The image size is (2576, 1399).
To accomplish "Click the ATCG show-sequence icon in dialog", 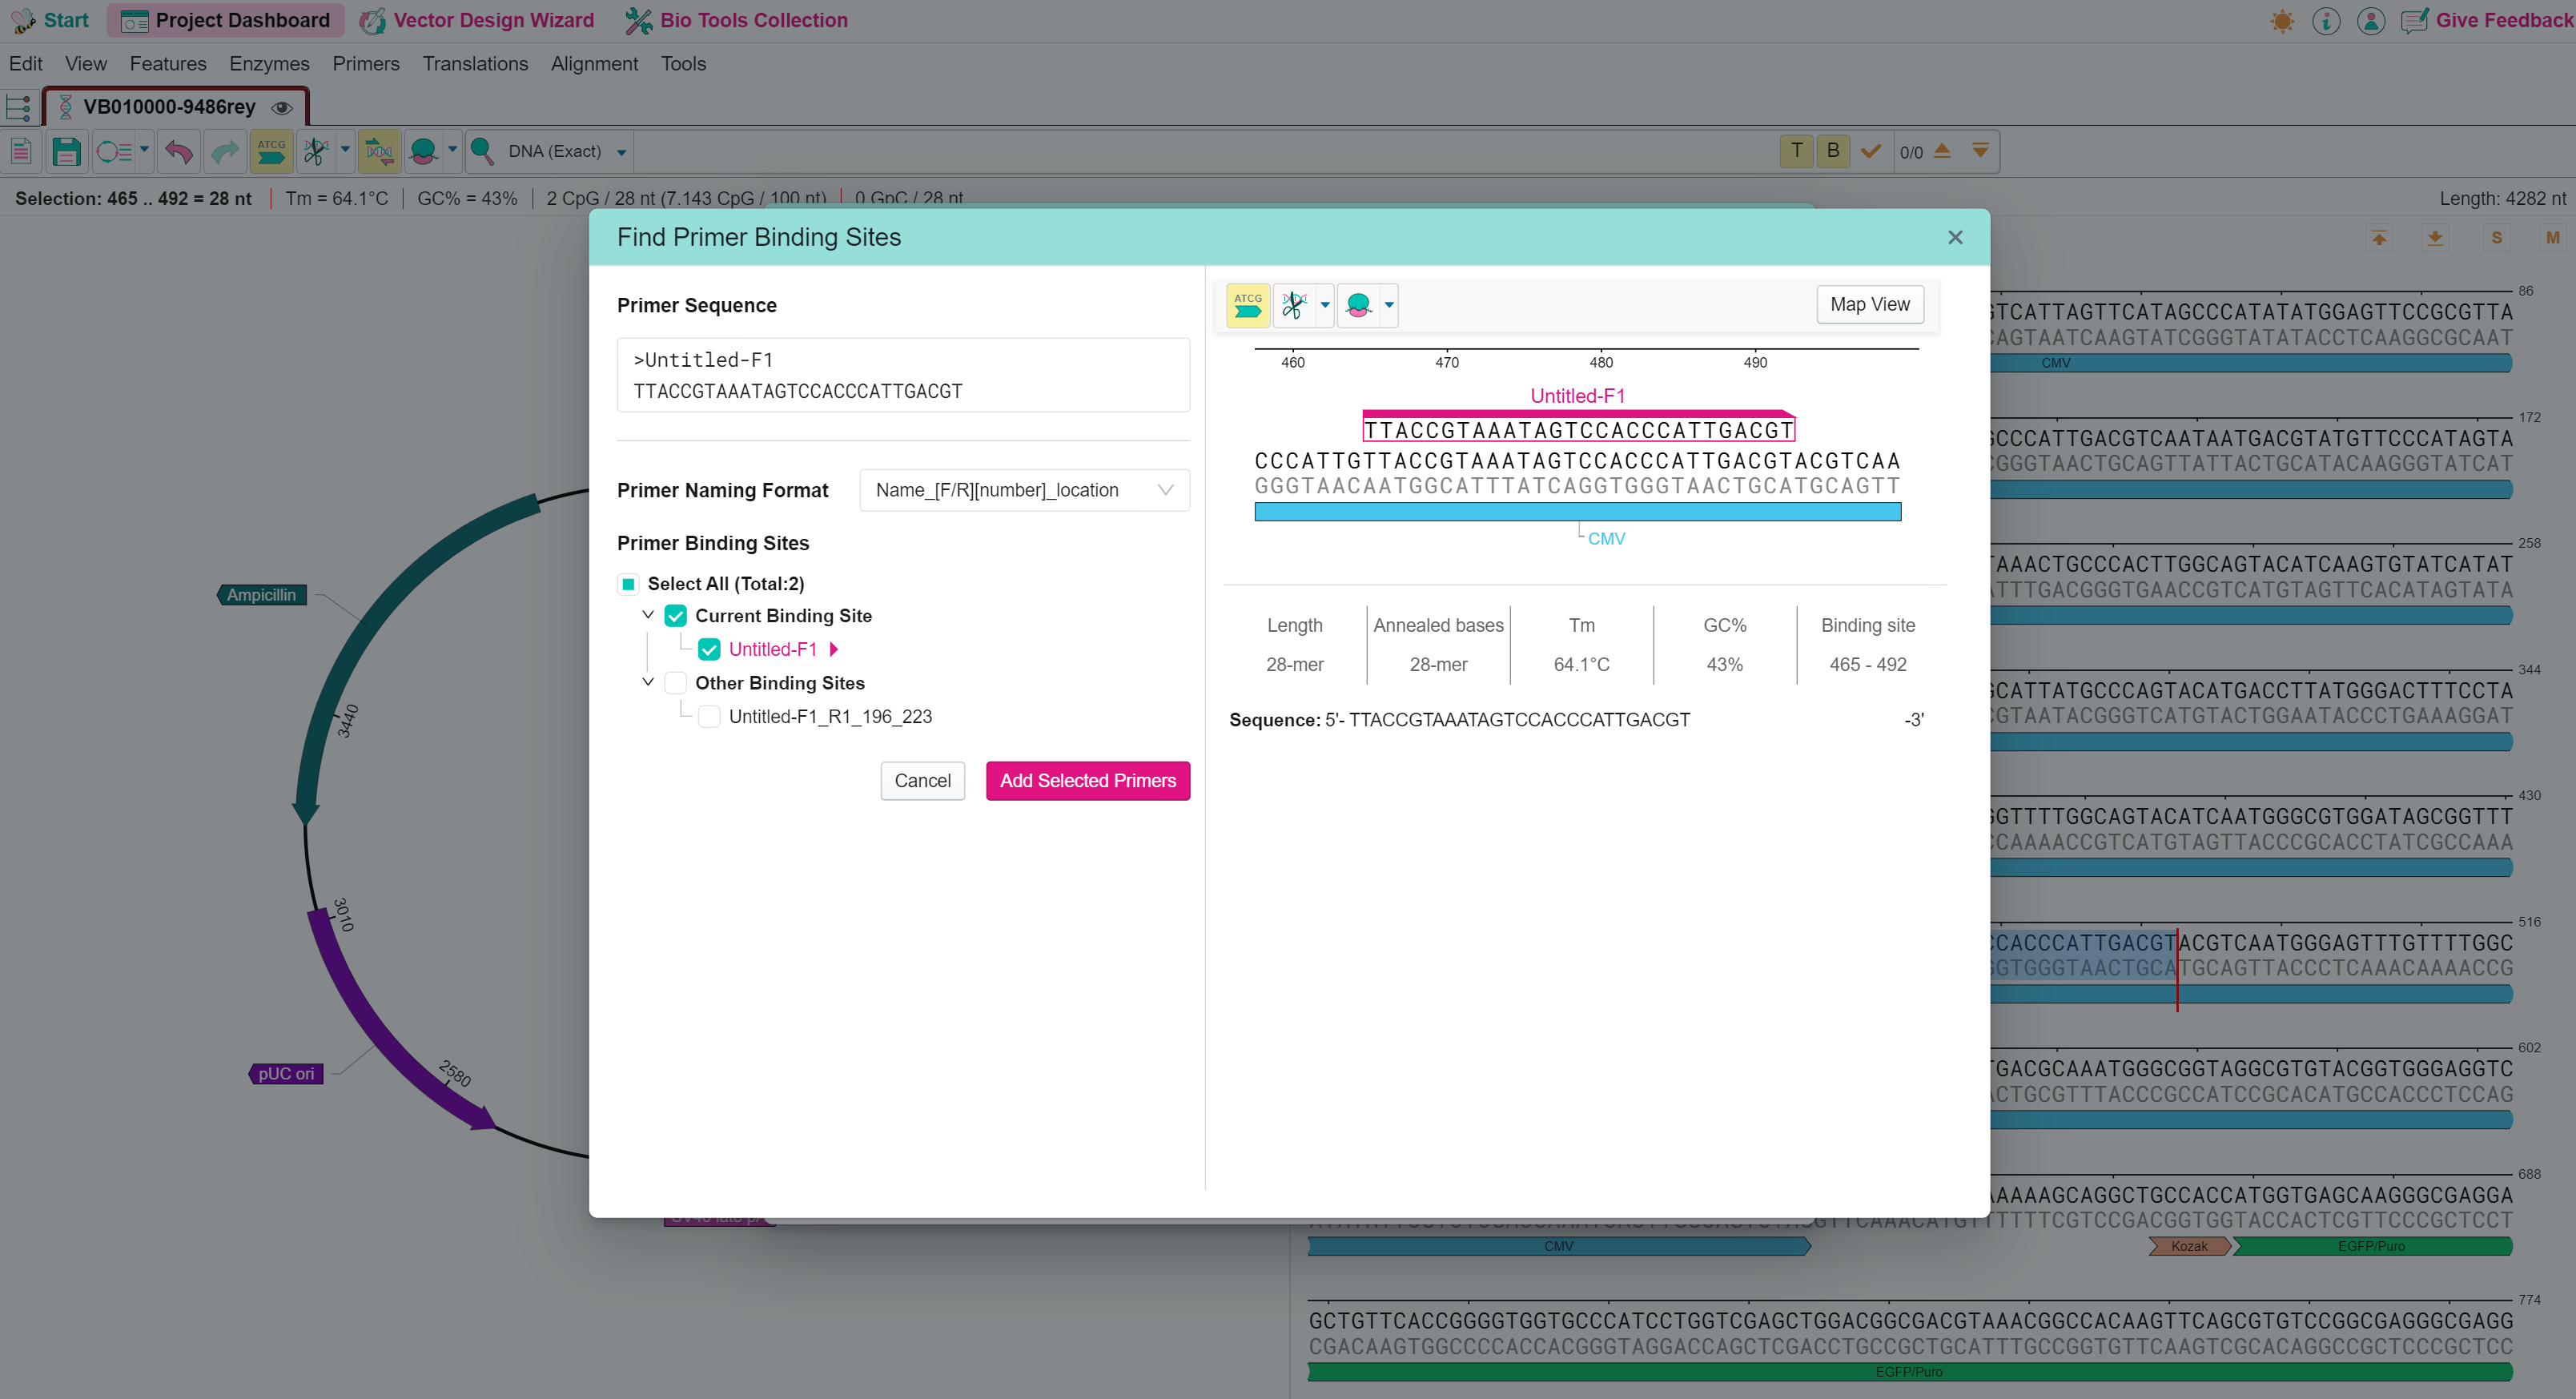I will (1247, 305).
